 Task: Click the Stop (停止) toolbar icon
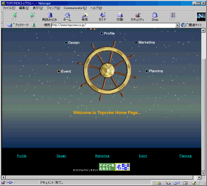tap(173, 17)
